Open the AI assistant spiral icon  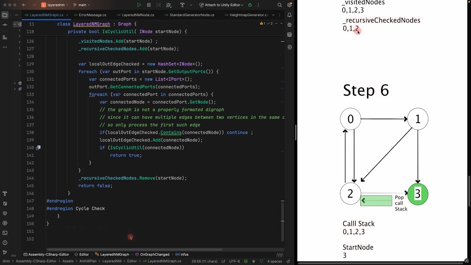[289, 25]
